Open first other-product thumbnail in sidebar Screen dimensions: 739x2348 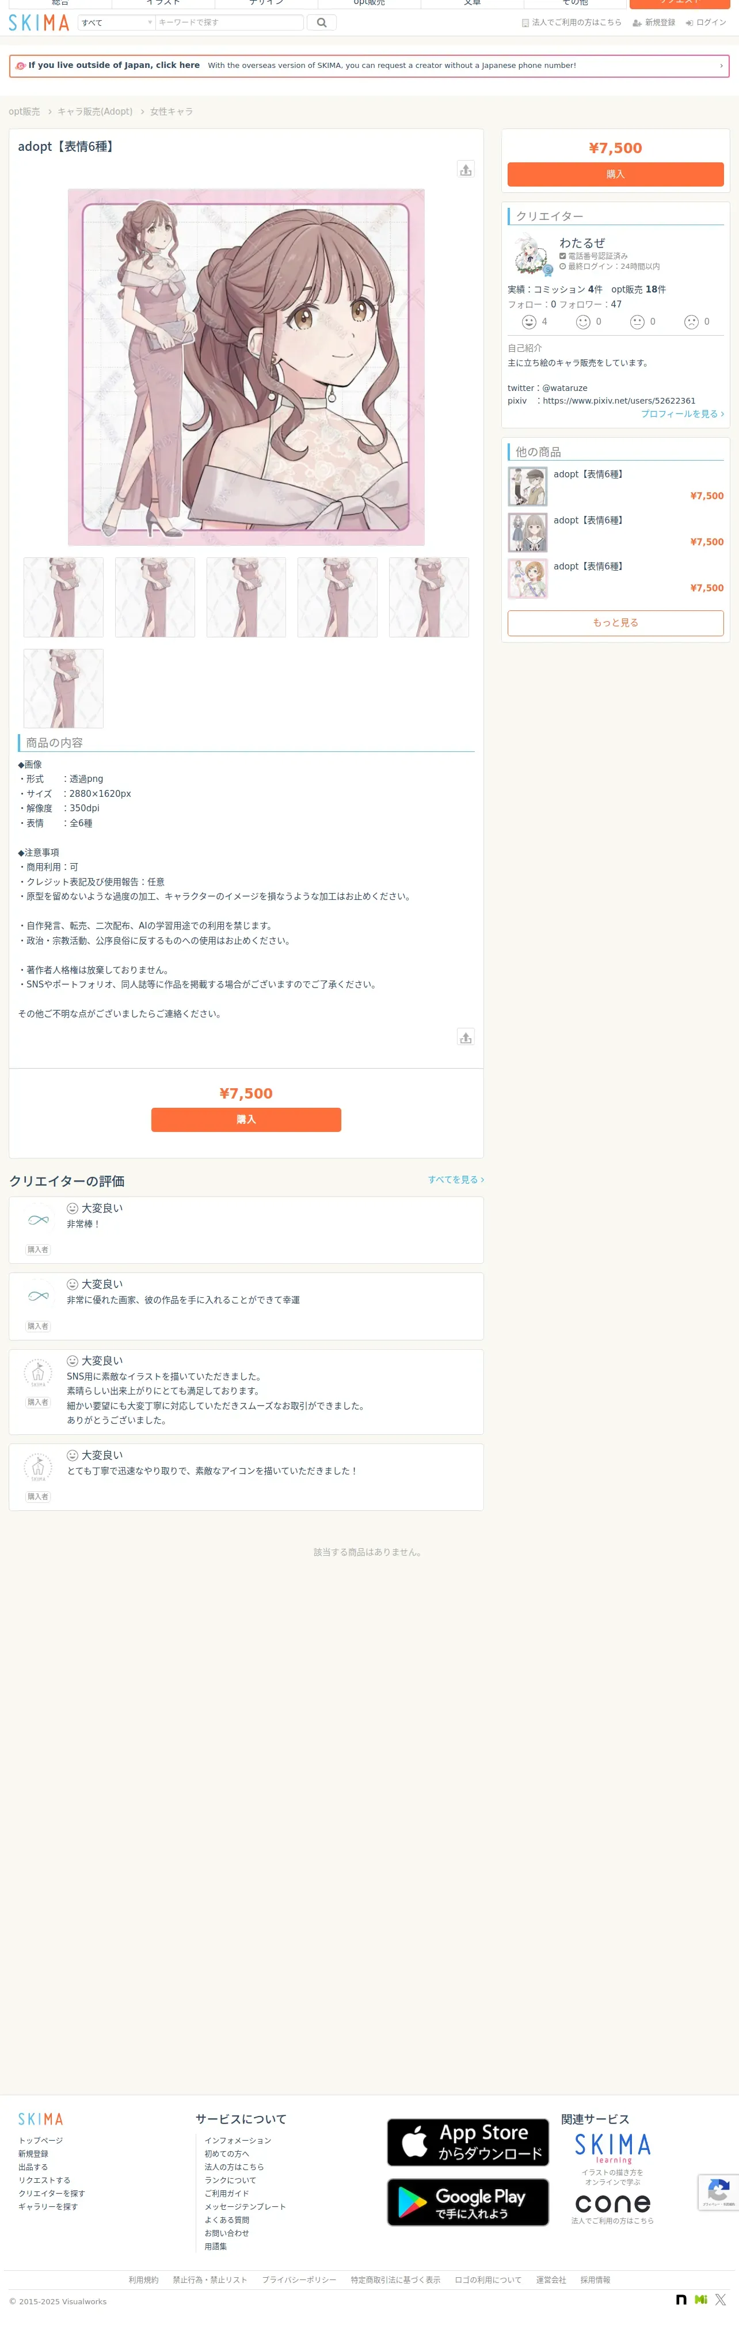[x=528, y=487]
